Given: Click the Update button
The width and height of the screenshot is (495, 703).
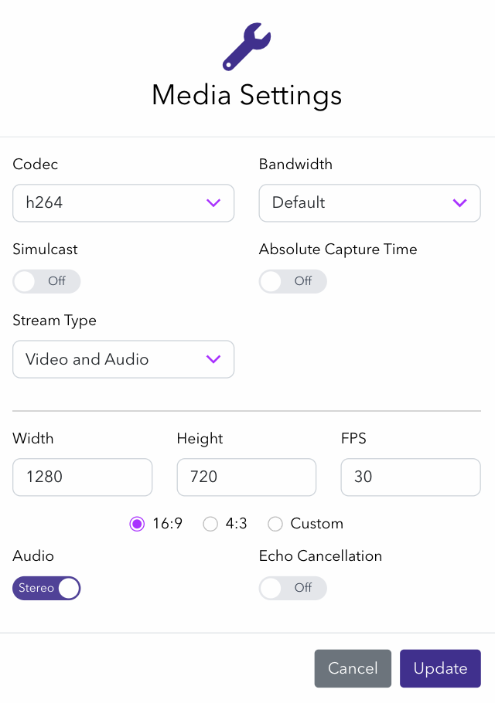Looking at the screenshot, I should [440, 668].
